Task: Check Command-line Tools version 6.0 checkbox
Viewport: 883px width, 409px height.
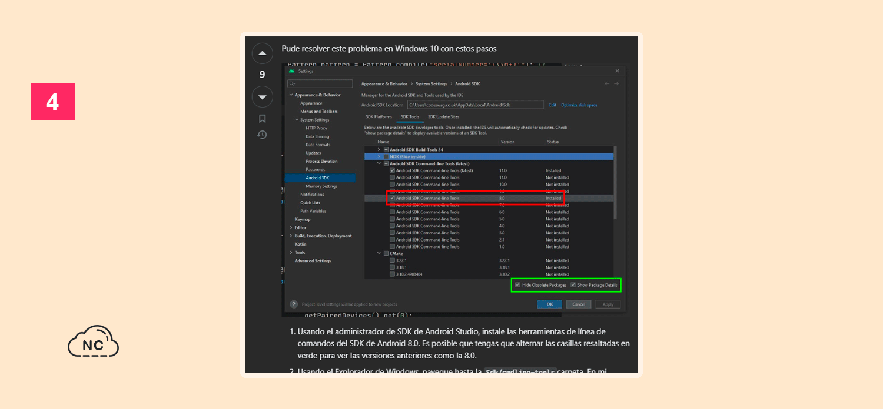Action: click(393, 212)
